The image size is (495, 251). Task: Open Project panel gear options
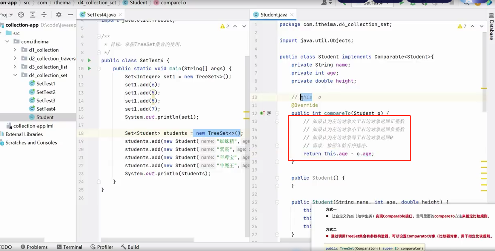tap(59, 15)
